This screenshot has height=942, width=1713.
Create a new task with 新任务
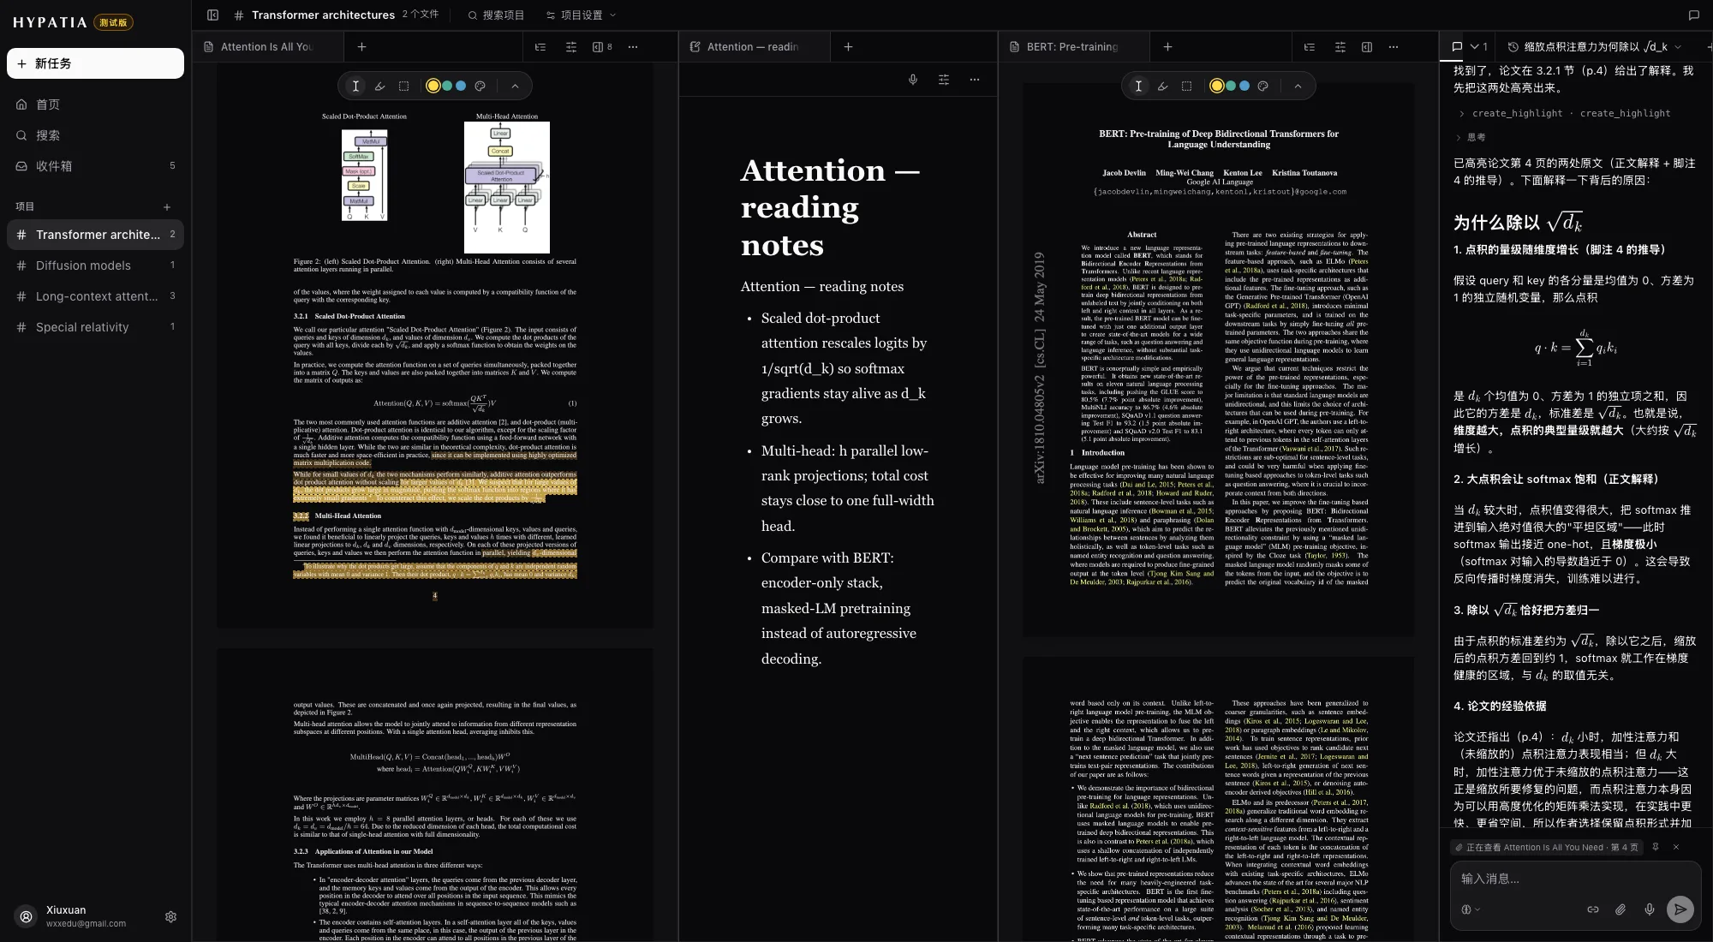[95, 63]
